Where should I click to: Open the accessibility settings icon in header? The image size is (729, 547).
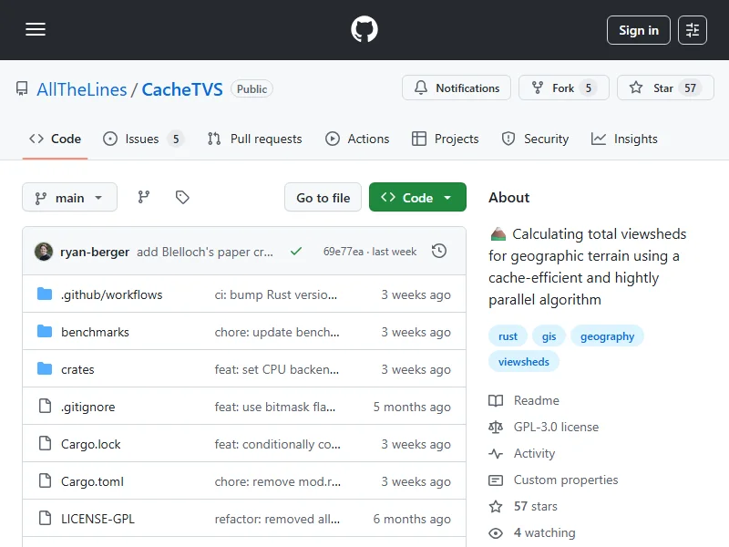tap(693, 30)
